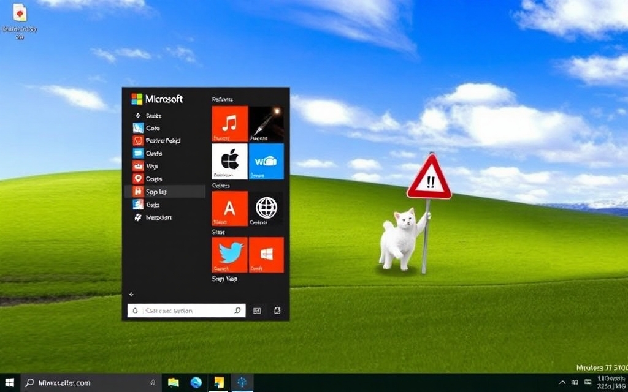Select the highlighted Start list entry
Image resolution: width=628 pixels, height=392 pixels.
coord(165,192)
